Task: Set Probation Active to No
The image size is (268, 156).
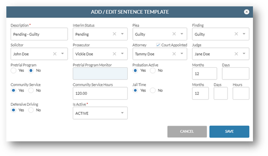Action: (x=153, y=70)
